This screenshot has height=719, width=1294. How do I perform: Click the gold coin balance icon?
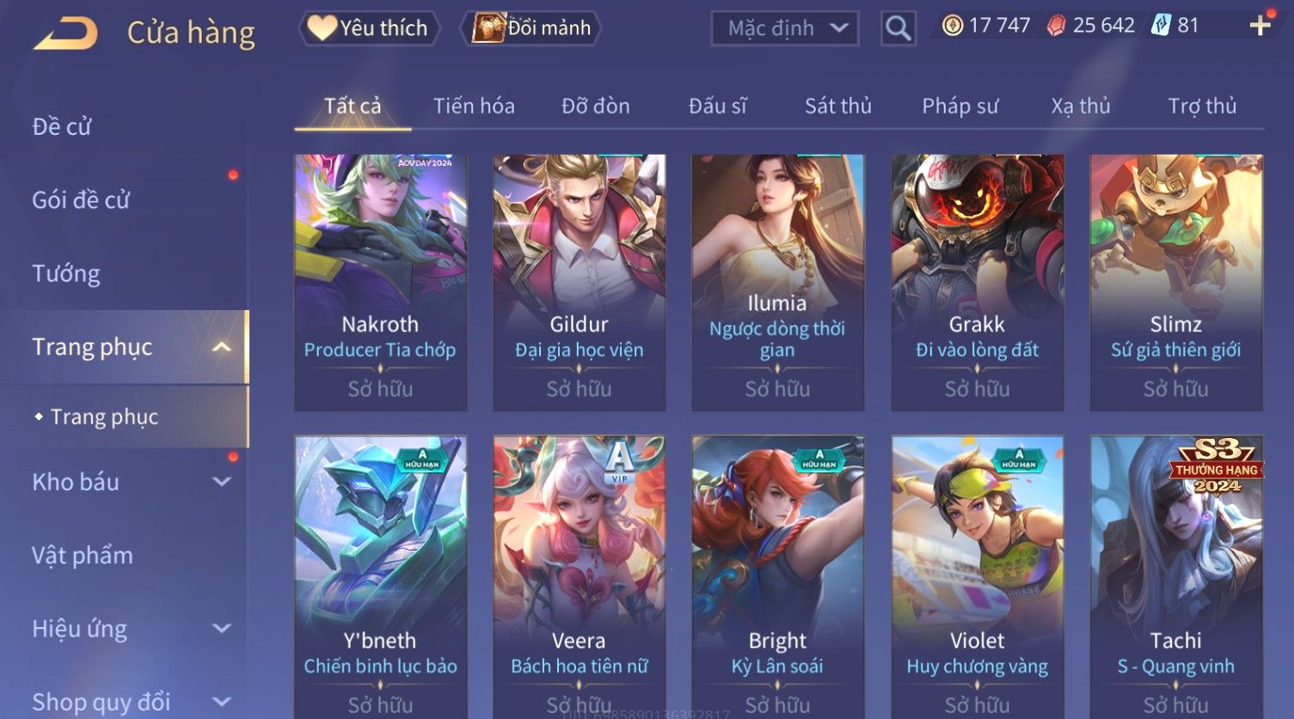pos(952,26)
